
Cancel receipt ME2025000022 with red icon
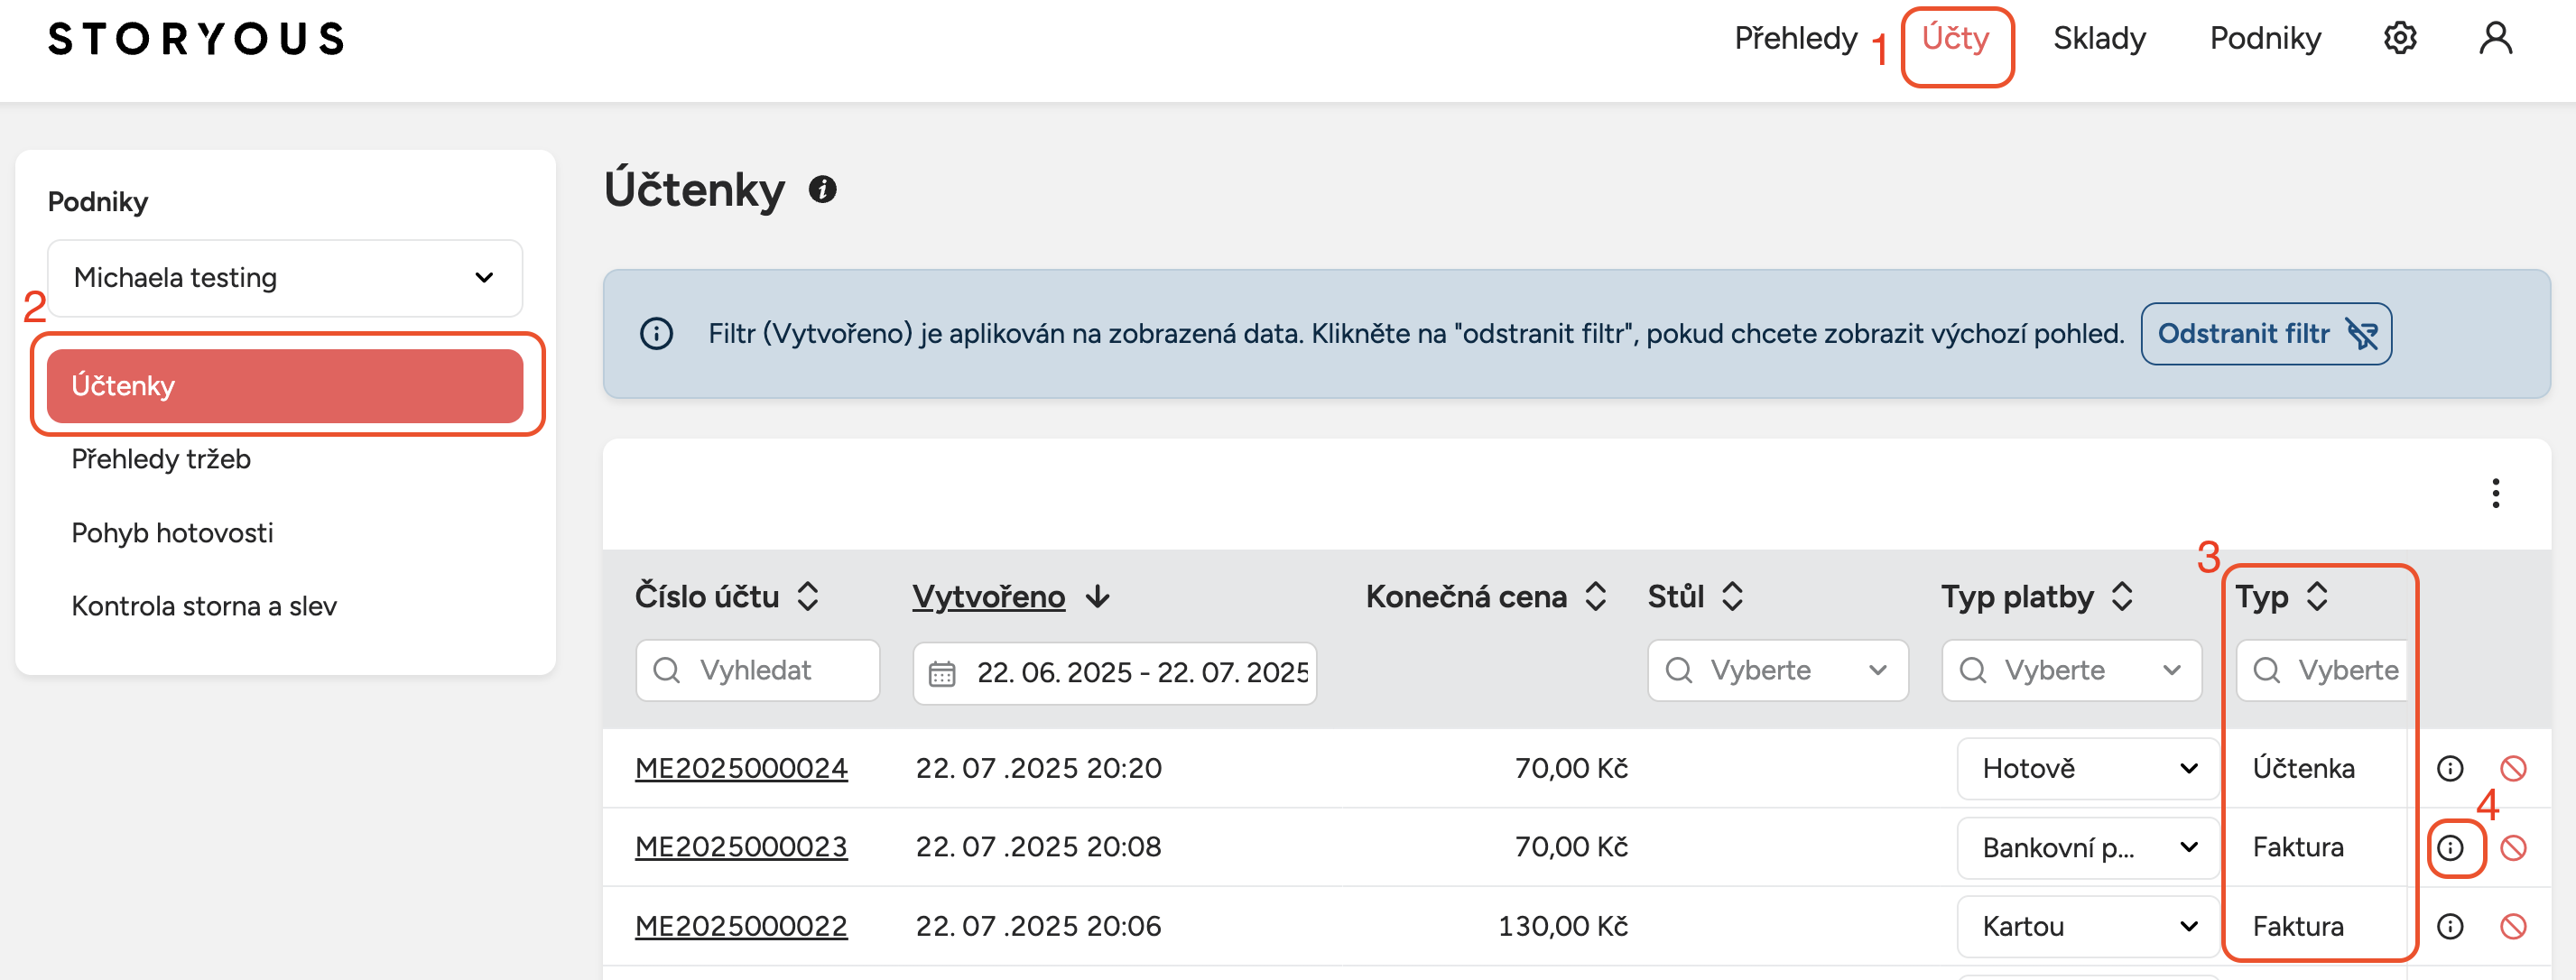(2513, 926)
